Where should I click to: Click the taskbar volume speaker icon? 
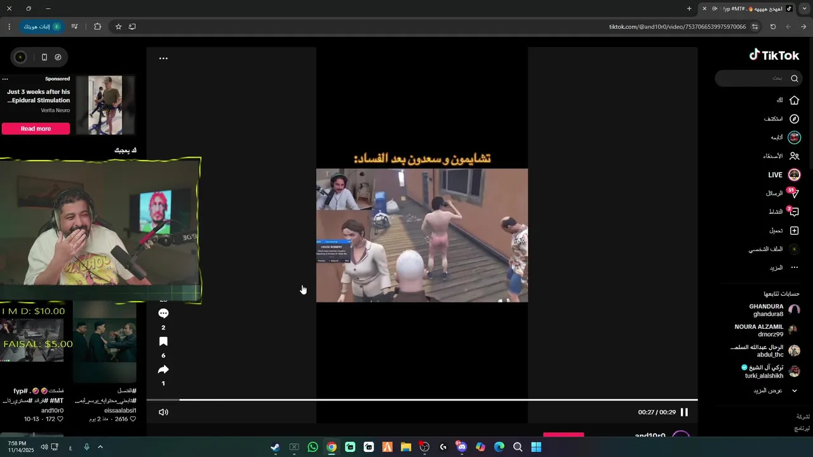[x=44, y=447]
